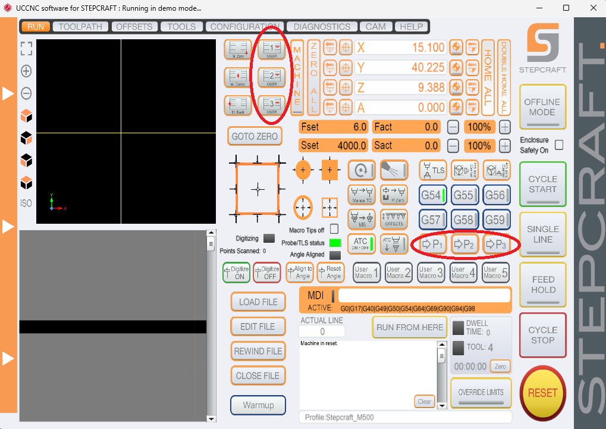Toggle the coolant spray button

(394, 170)
